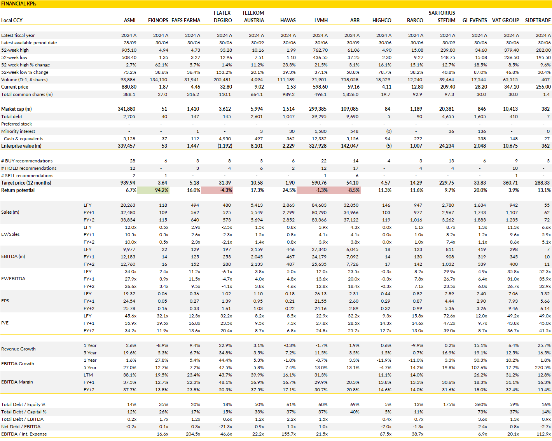Select FAES FARMA interest coverage 204.5x
The width and height of the screenshot is (552, 441).
(x=193, y=434)
